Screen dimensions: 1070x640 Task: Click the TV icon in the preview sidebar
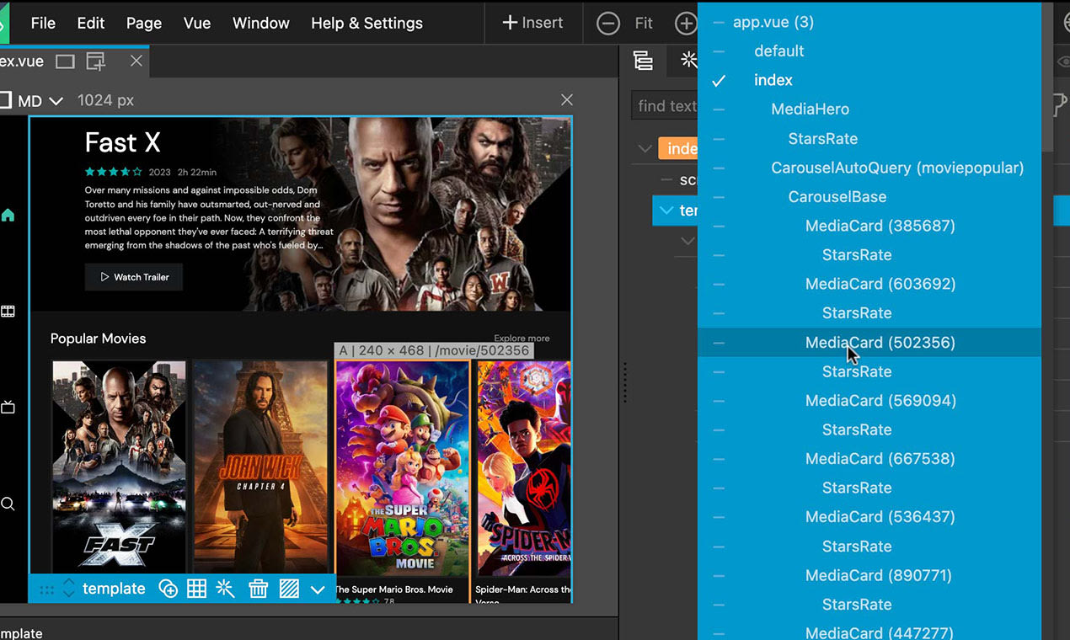point(8,408)
